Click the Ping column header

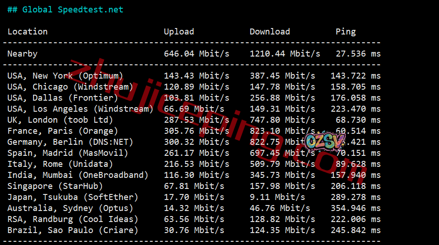(345, 32)
